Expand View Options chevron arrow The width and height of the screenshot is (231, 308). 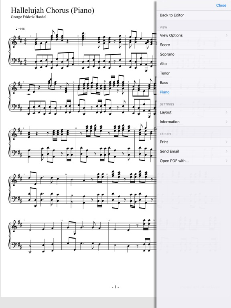(x=227, y=35)
